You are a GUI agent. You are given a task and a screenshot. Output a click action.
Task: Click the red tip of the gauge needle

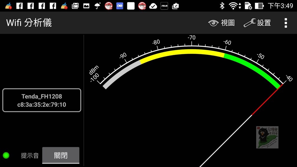tap(267, 100)
